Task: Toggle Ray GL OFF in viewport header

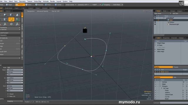Action: [56, 11]
